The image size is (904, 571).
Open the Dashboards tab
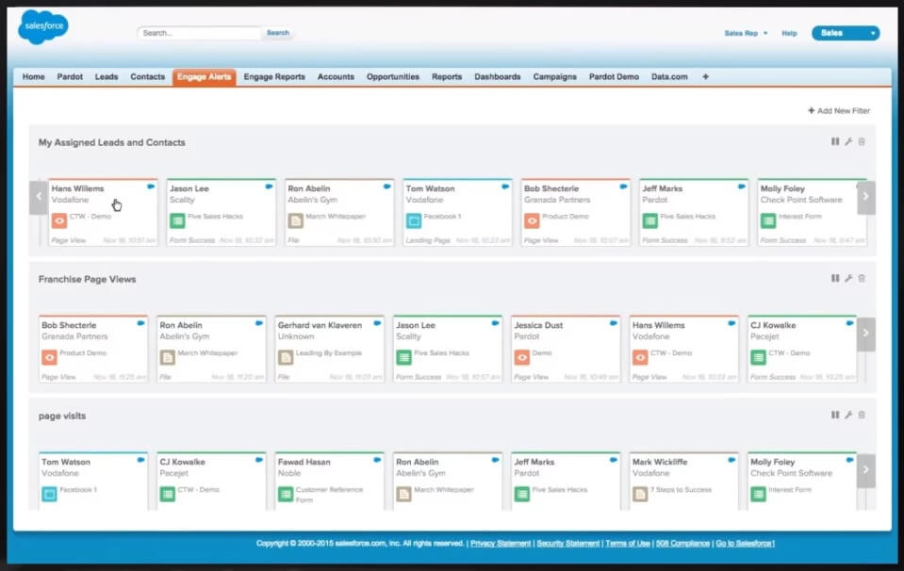pyautogui.click(x=500, y=76)
